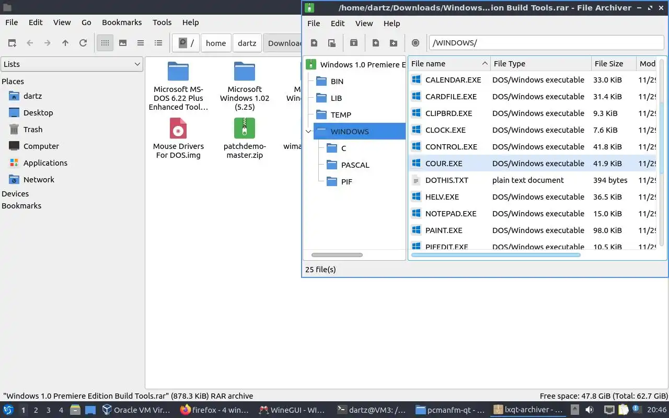Go back in the file manager toolbar
Image resolution: width=669 pixels, height=418 pixels.
click(x=30, y=43)
